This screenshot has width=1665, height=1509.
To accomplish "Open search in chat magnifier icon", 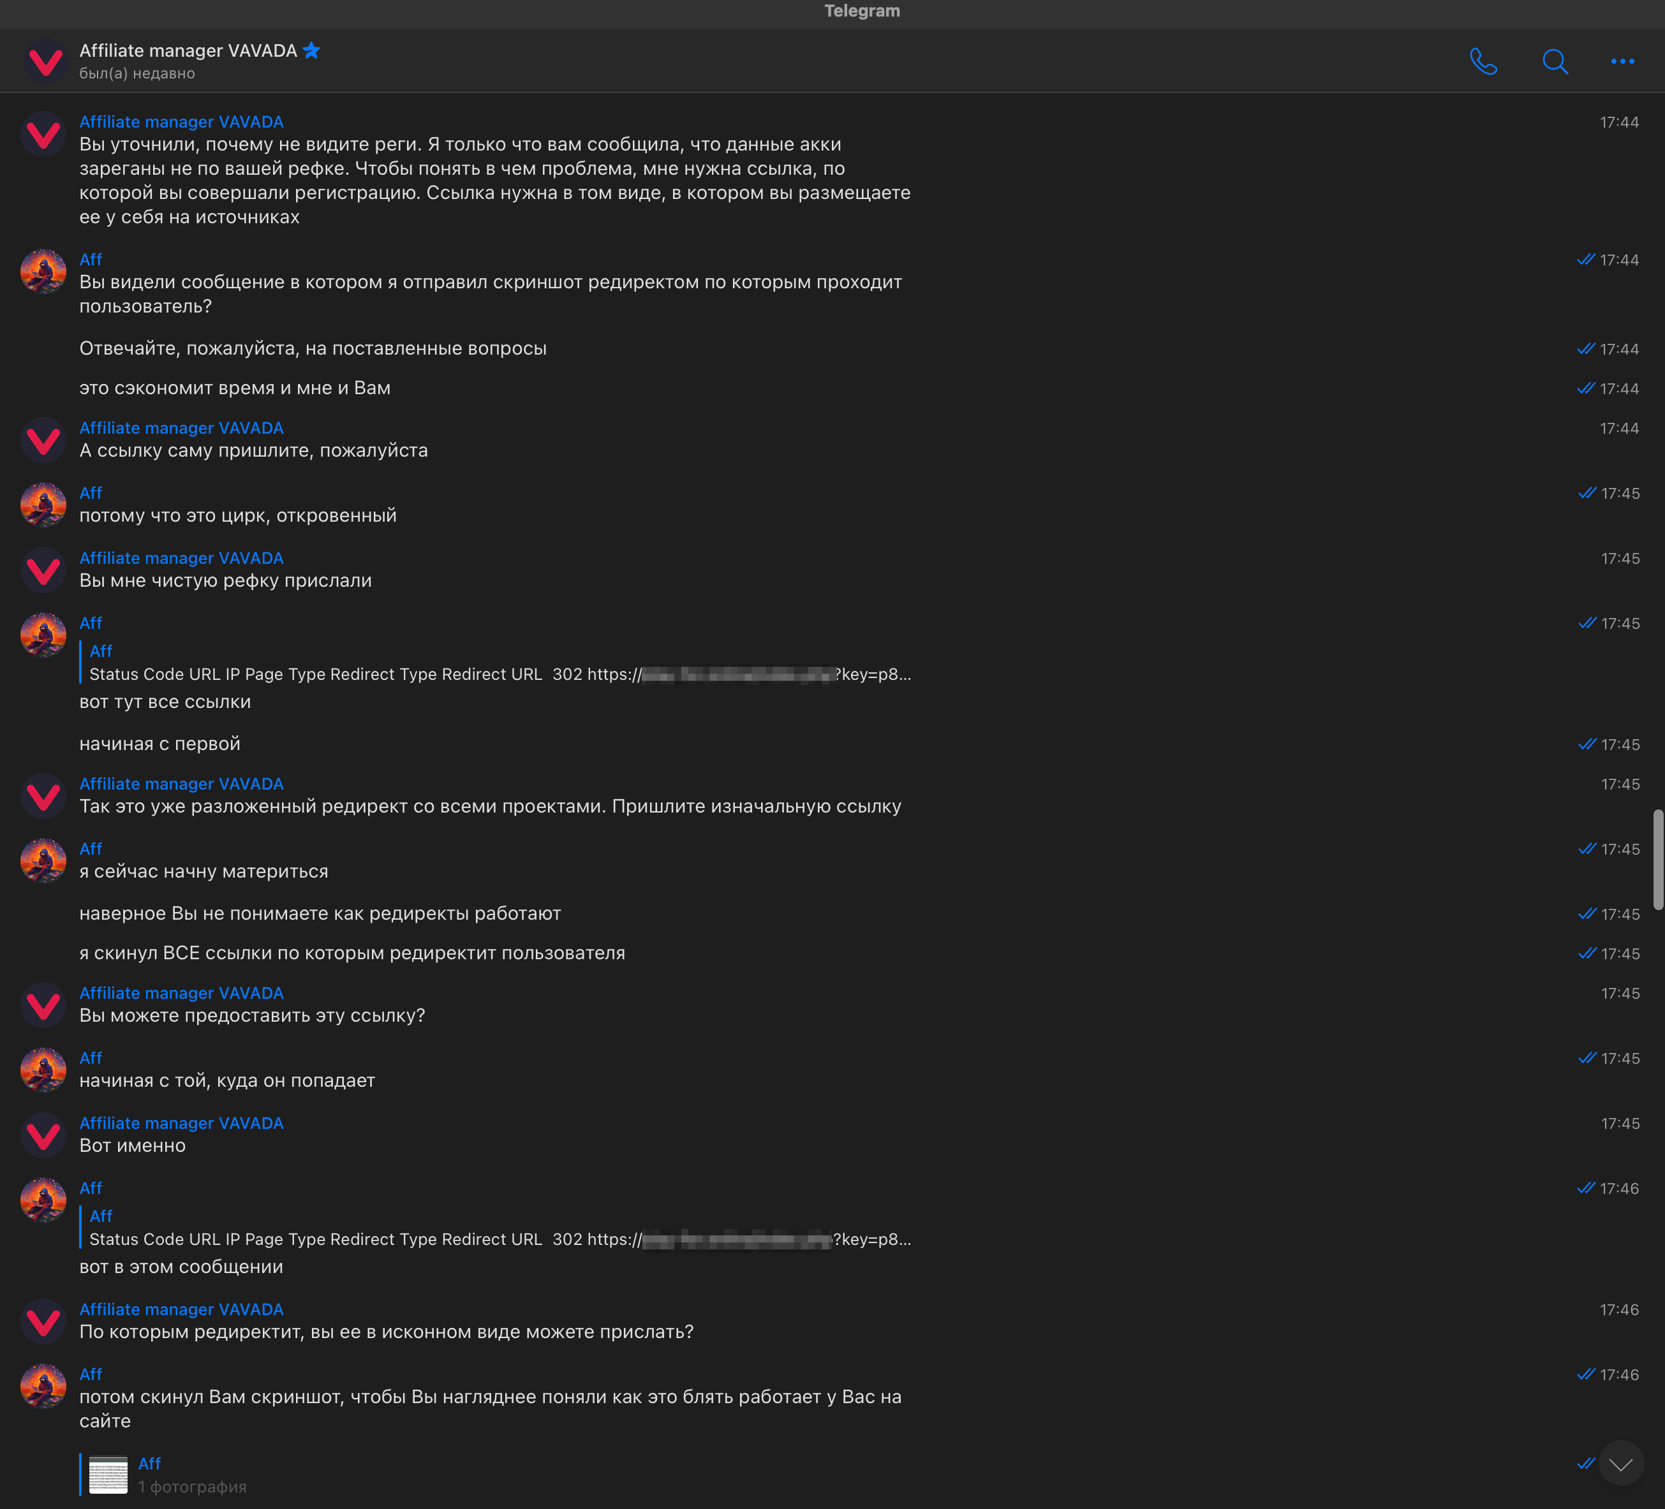I will pos(1555,61).
